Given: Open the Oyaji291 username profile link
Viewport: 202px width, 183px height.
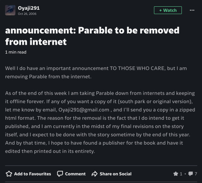Looking at the screenshot, I should coord(29,8).
